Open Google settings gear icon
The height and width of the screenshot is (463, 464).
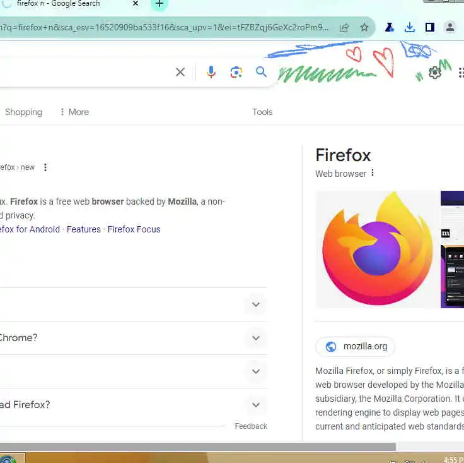434,73
